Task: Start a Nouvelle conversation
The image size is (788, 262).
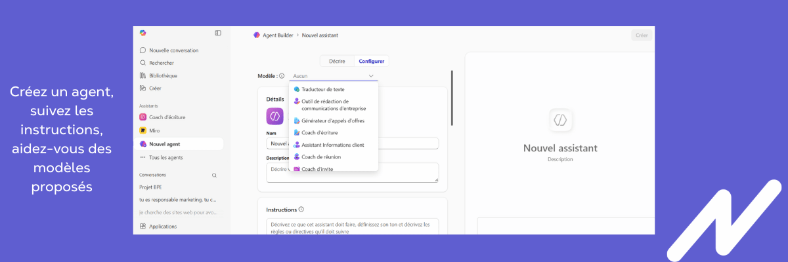Action: point(173,50)
